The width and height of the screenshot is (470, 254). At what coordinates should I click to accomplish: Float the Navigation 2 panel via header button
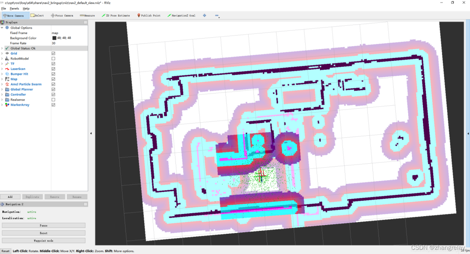tap(85, 204)
